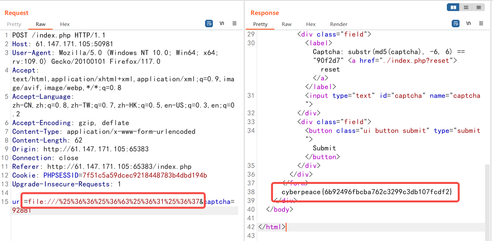Click the reset anchor text in response
This screenshot has width=493, height=241.
330,69
